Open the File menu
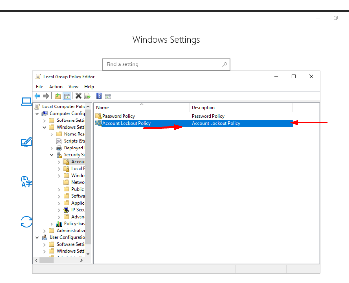This screenshot has width=349, height=283. [39, 87]
